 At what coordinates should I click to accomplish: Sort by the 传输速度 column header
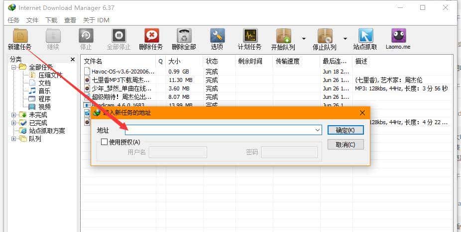pyautogui.click(x=288, y=61)
